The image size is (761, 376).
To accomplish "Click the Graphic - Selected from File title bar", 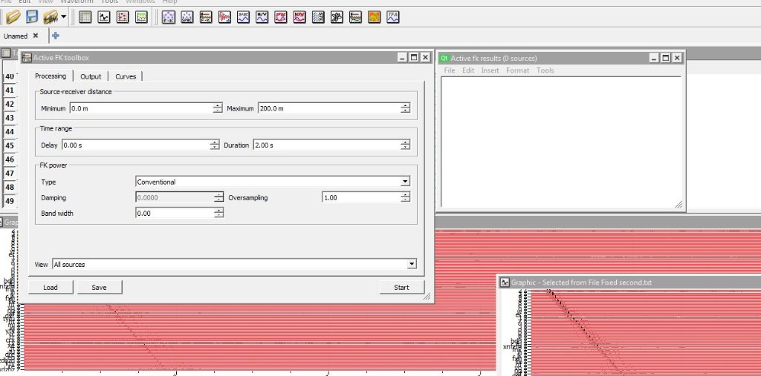I will 631,283.
